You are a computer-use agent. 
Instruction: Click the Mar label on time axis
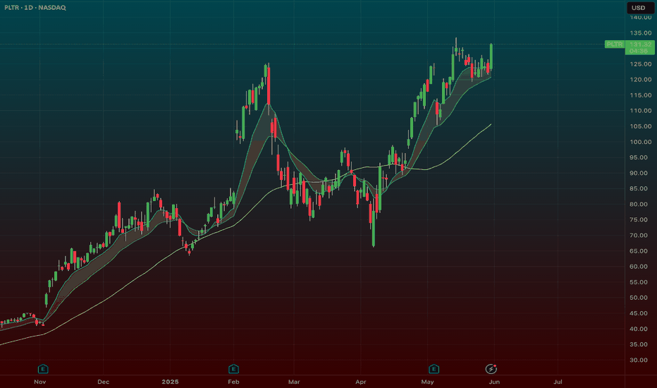294,382
